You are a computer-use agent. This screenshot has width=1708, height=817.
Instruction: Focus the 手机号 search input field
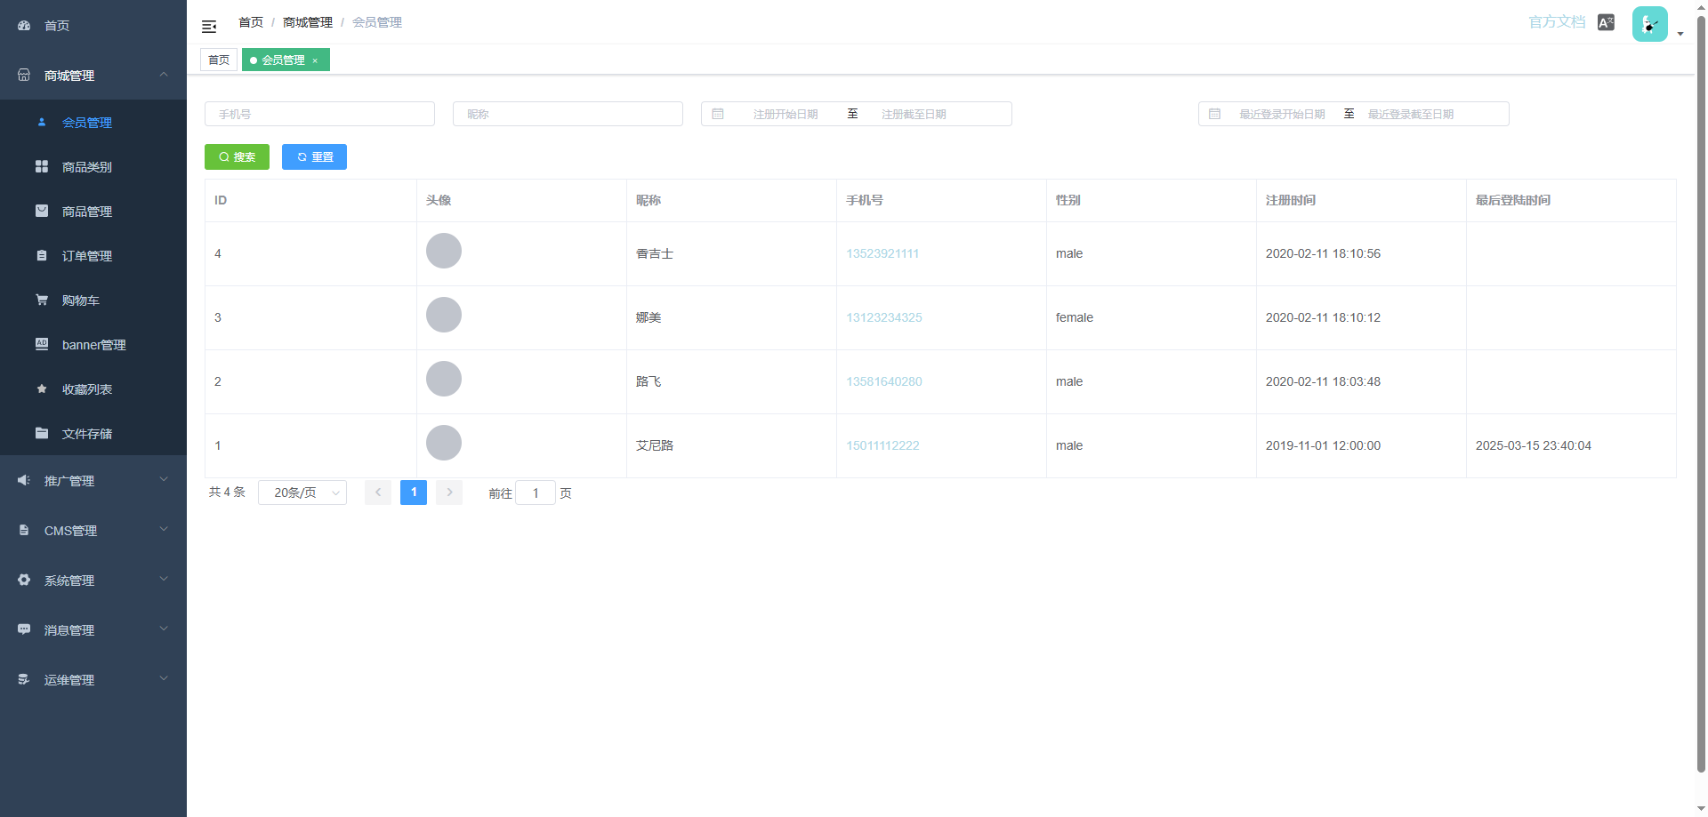click(x=319, y=115)
